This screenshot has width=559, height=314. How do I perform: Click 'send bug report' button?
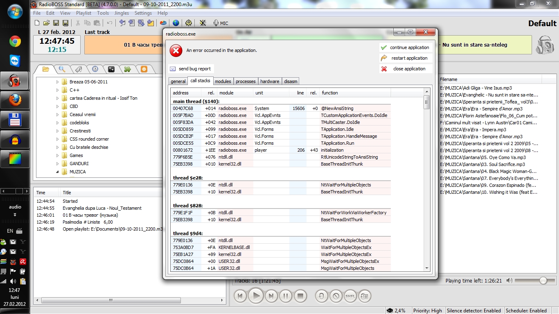[x=191, y=69]
